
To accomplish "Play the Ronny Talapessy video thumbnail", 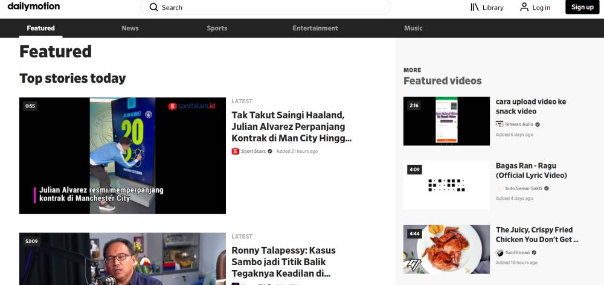I will tap(123, 259).
